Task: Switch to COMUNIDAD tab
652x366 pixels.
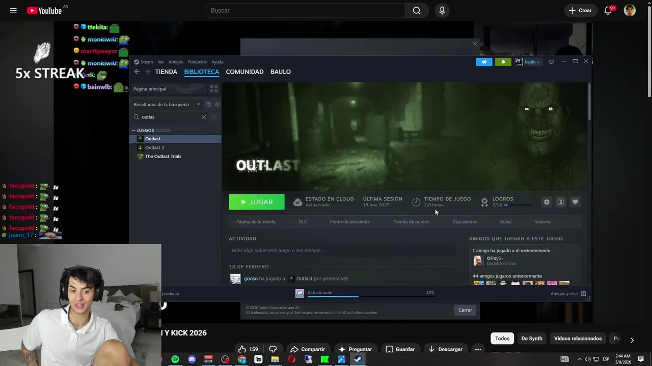Action: point(244,72)
